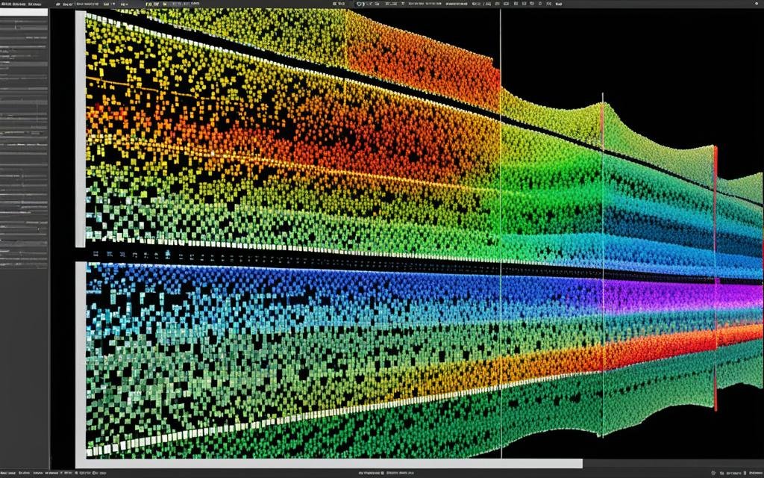Click the horizontal scrollbar below the visualization
This screenshot has height=478, width=764.
click(329, 463)
